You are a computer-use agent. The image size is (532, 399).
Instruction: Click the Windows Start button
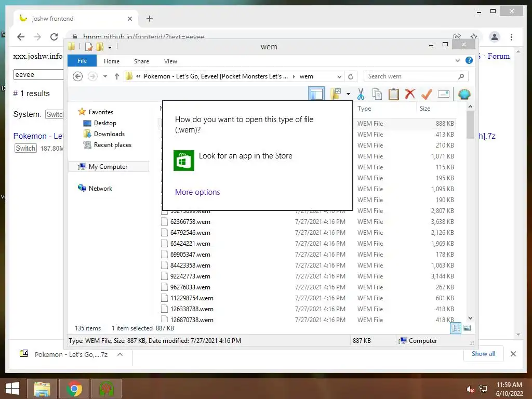(12, 389)
